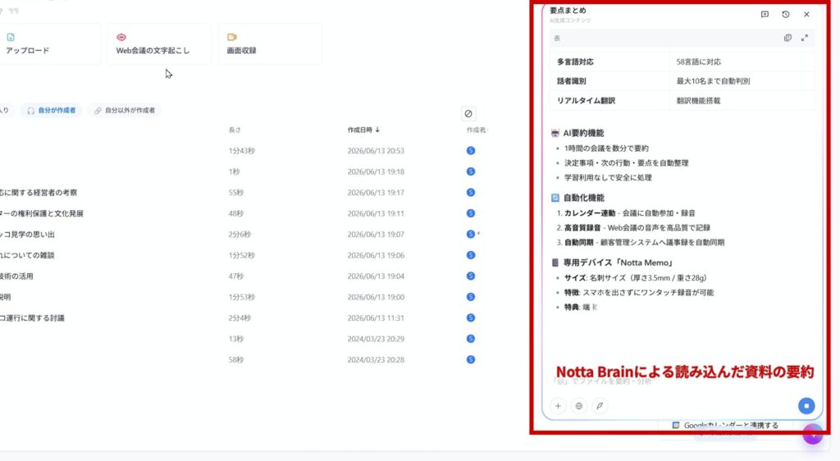Open the アップロード upload card

(x=49, y=44)
